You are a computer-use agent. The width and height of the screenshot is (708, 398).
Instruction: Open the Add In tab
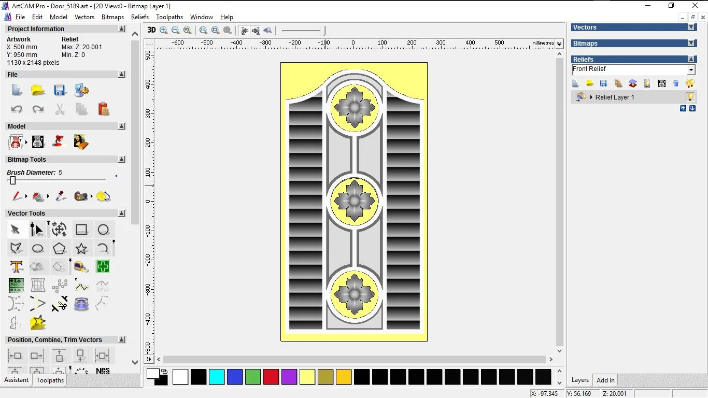pos(605,380)
